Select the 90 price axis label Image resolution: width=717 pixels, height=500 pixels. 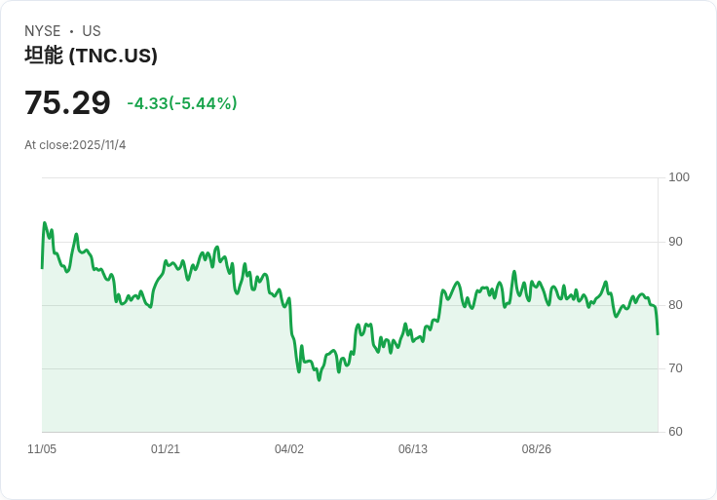click(676, 242)
